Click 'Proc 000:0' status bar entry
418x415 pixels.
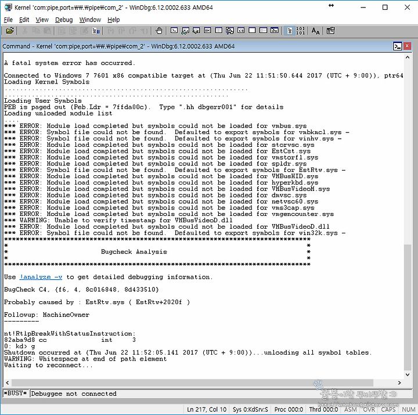[289, 409]
